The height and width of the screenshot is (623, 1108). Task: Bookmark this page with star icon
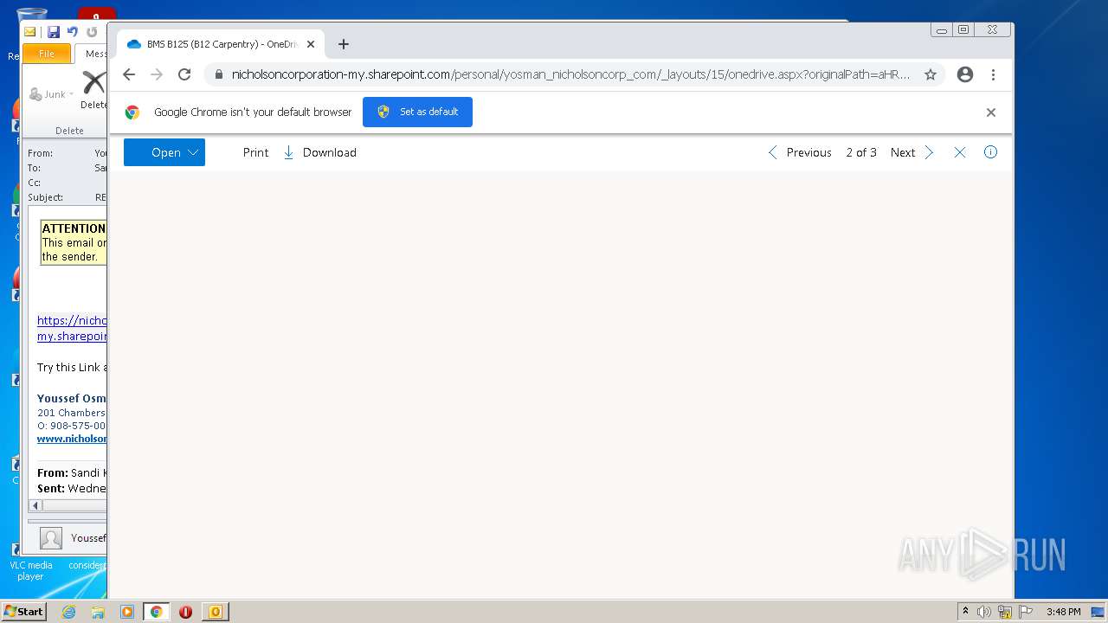(x=931, y=74)
